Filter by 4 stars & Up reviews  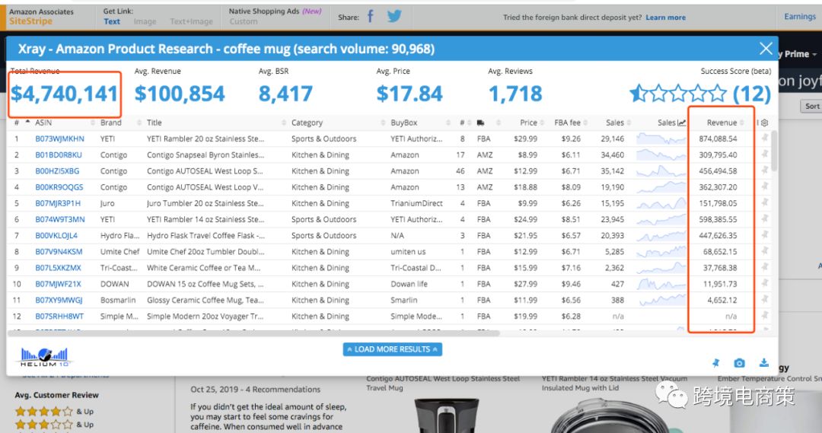[54, 412]
